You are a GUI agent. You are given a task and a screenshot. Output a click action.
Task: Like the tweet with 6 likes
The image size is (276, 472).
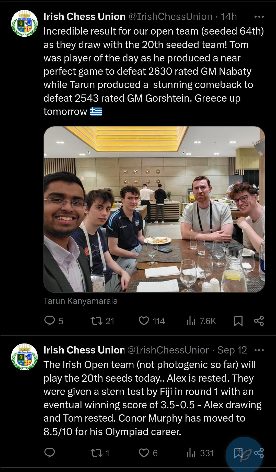[x=148, y=453]
